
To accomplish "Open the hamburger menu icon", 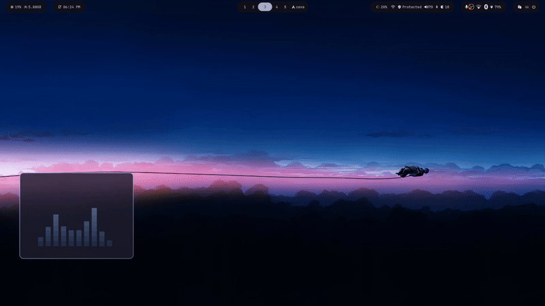I will (x=527, y=7).
